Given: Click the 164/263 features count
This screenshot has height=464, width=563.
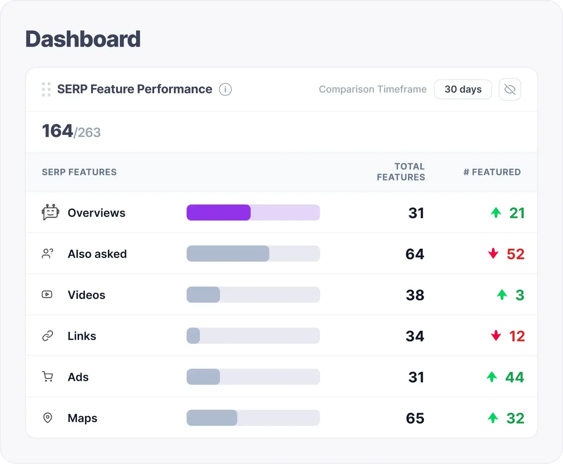Looking at the screenshot, I should point(71,131).
